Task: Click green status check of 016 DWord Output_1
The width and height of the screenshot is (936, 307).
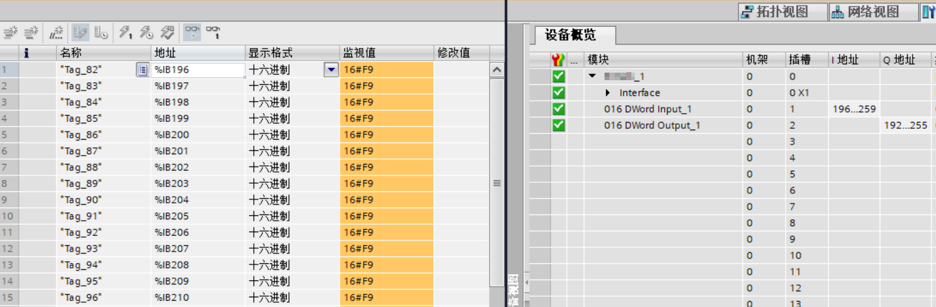Action: point(559,125)
